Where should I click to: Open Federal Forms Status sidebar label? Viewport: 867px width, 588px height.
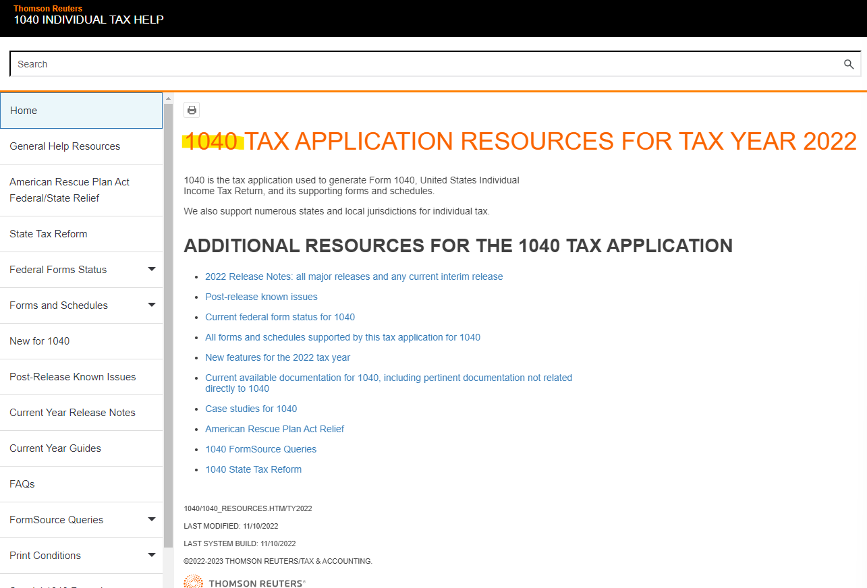pyautogui.click(x=58, y=270)
